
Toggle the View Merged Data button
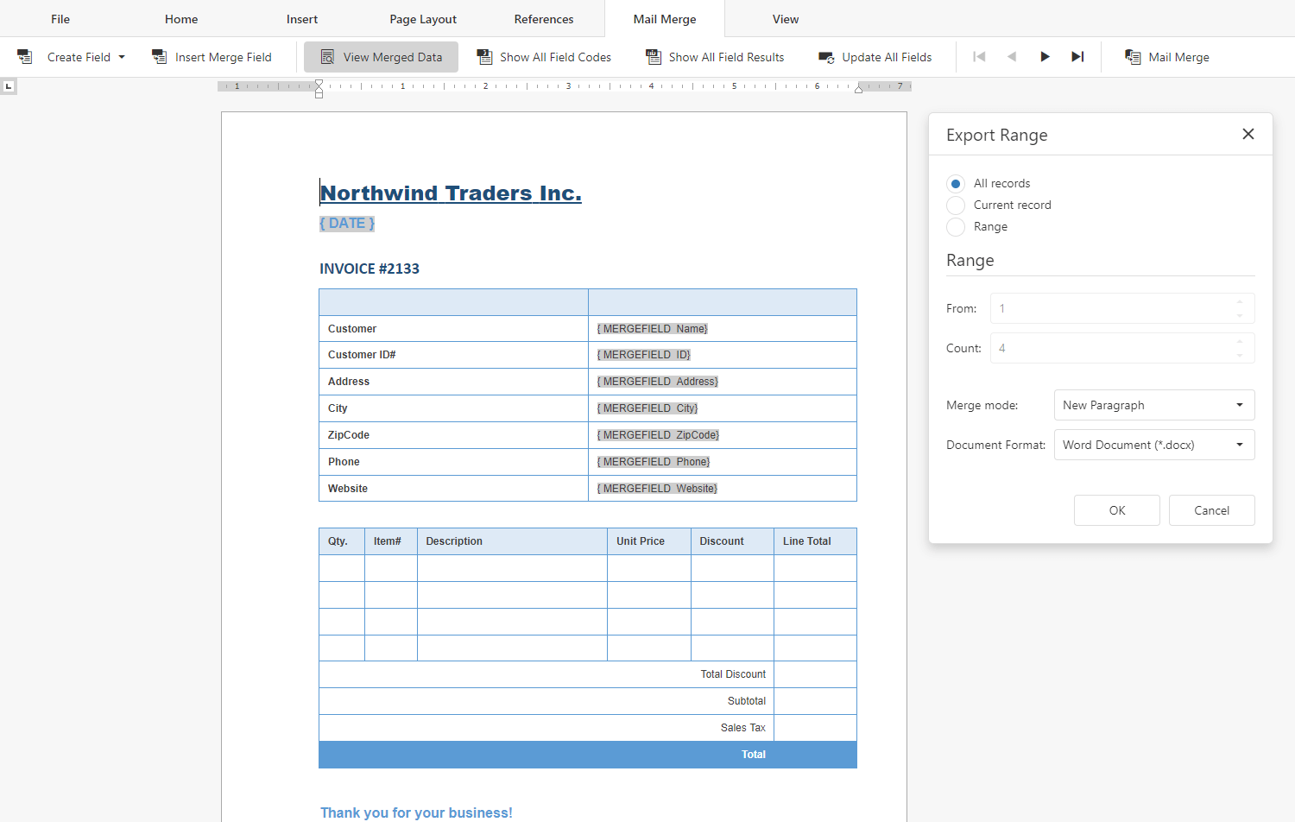(381, 57)
